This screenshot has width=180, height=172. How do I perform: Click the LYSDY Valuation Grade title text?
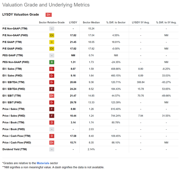21,14
